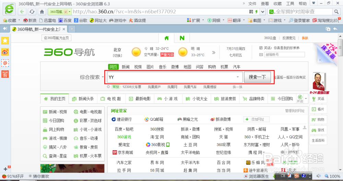The image size is (343, 181).
Task: Click the 换肤 skin link
Action: [x=305, y=38]
